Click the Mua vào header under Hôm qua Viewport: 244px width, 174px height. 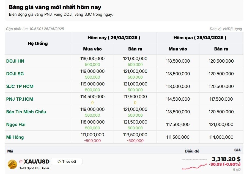point(178,49)
